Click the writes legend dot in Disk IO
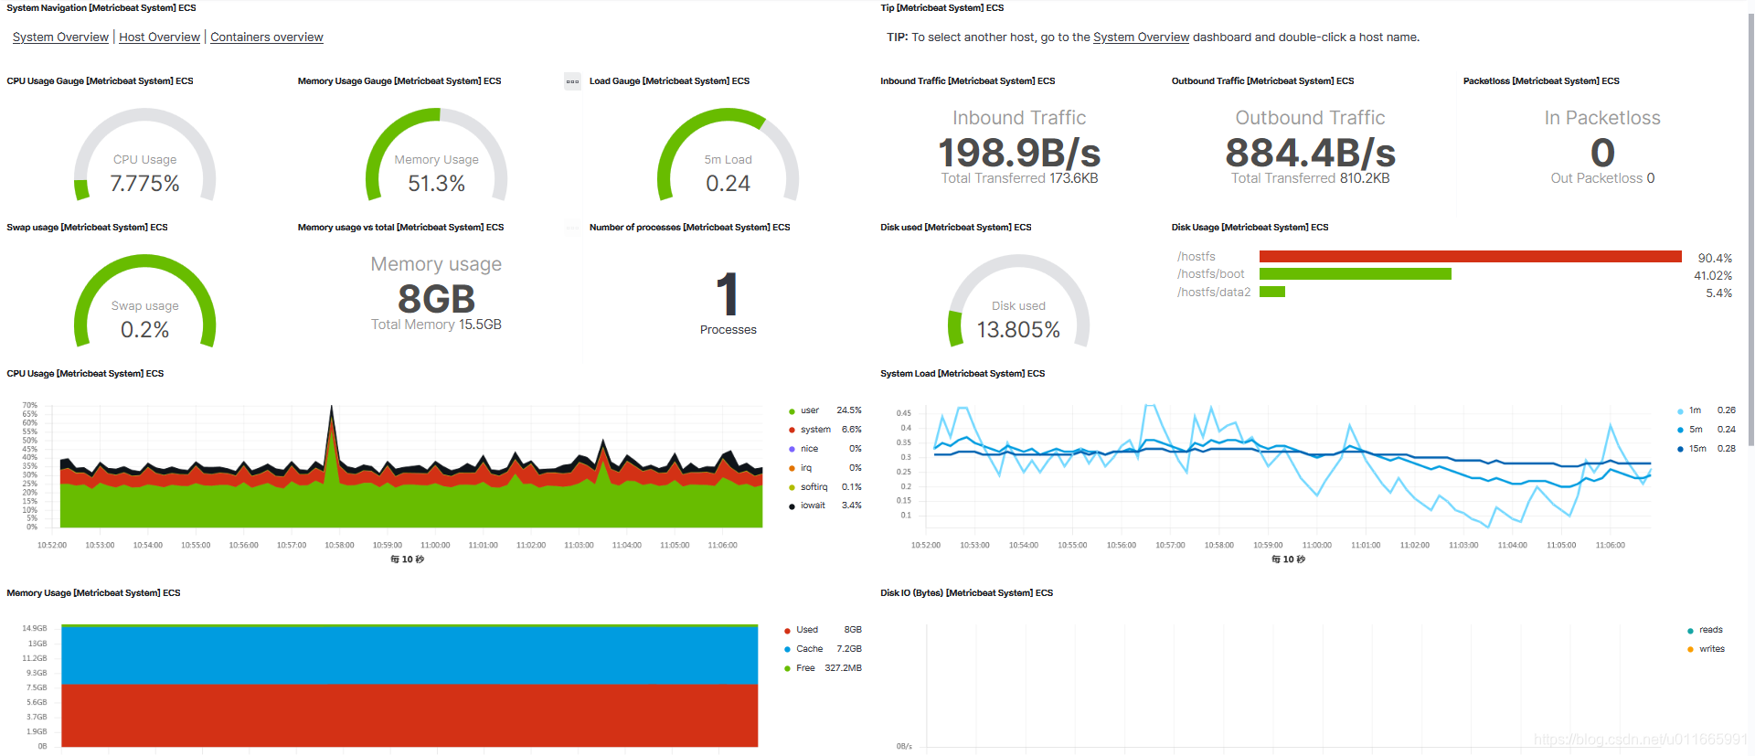Image resolution: width=1755 pixels, height=756 pixels. [1690, 650]
